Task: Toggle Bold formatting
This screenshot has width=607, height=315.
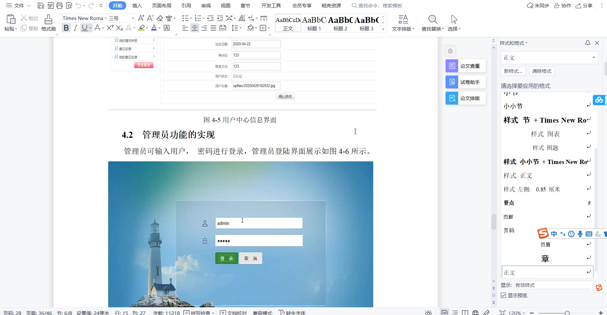Action: (x=66, y=28)
